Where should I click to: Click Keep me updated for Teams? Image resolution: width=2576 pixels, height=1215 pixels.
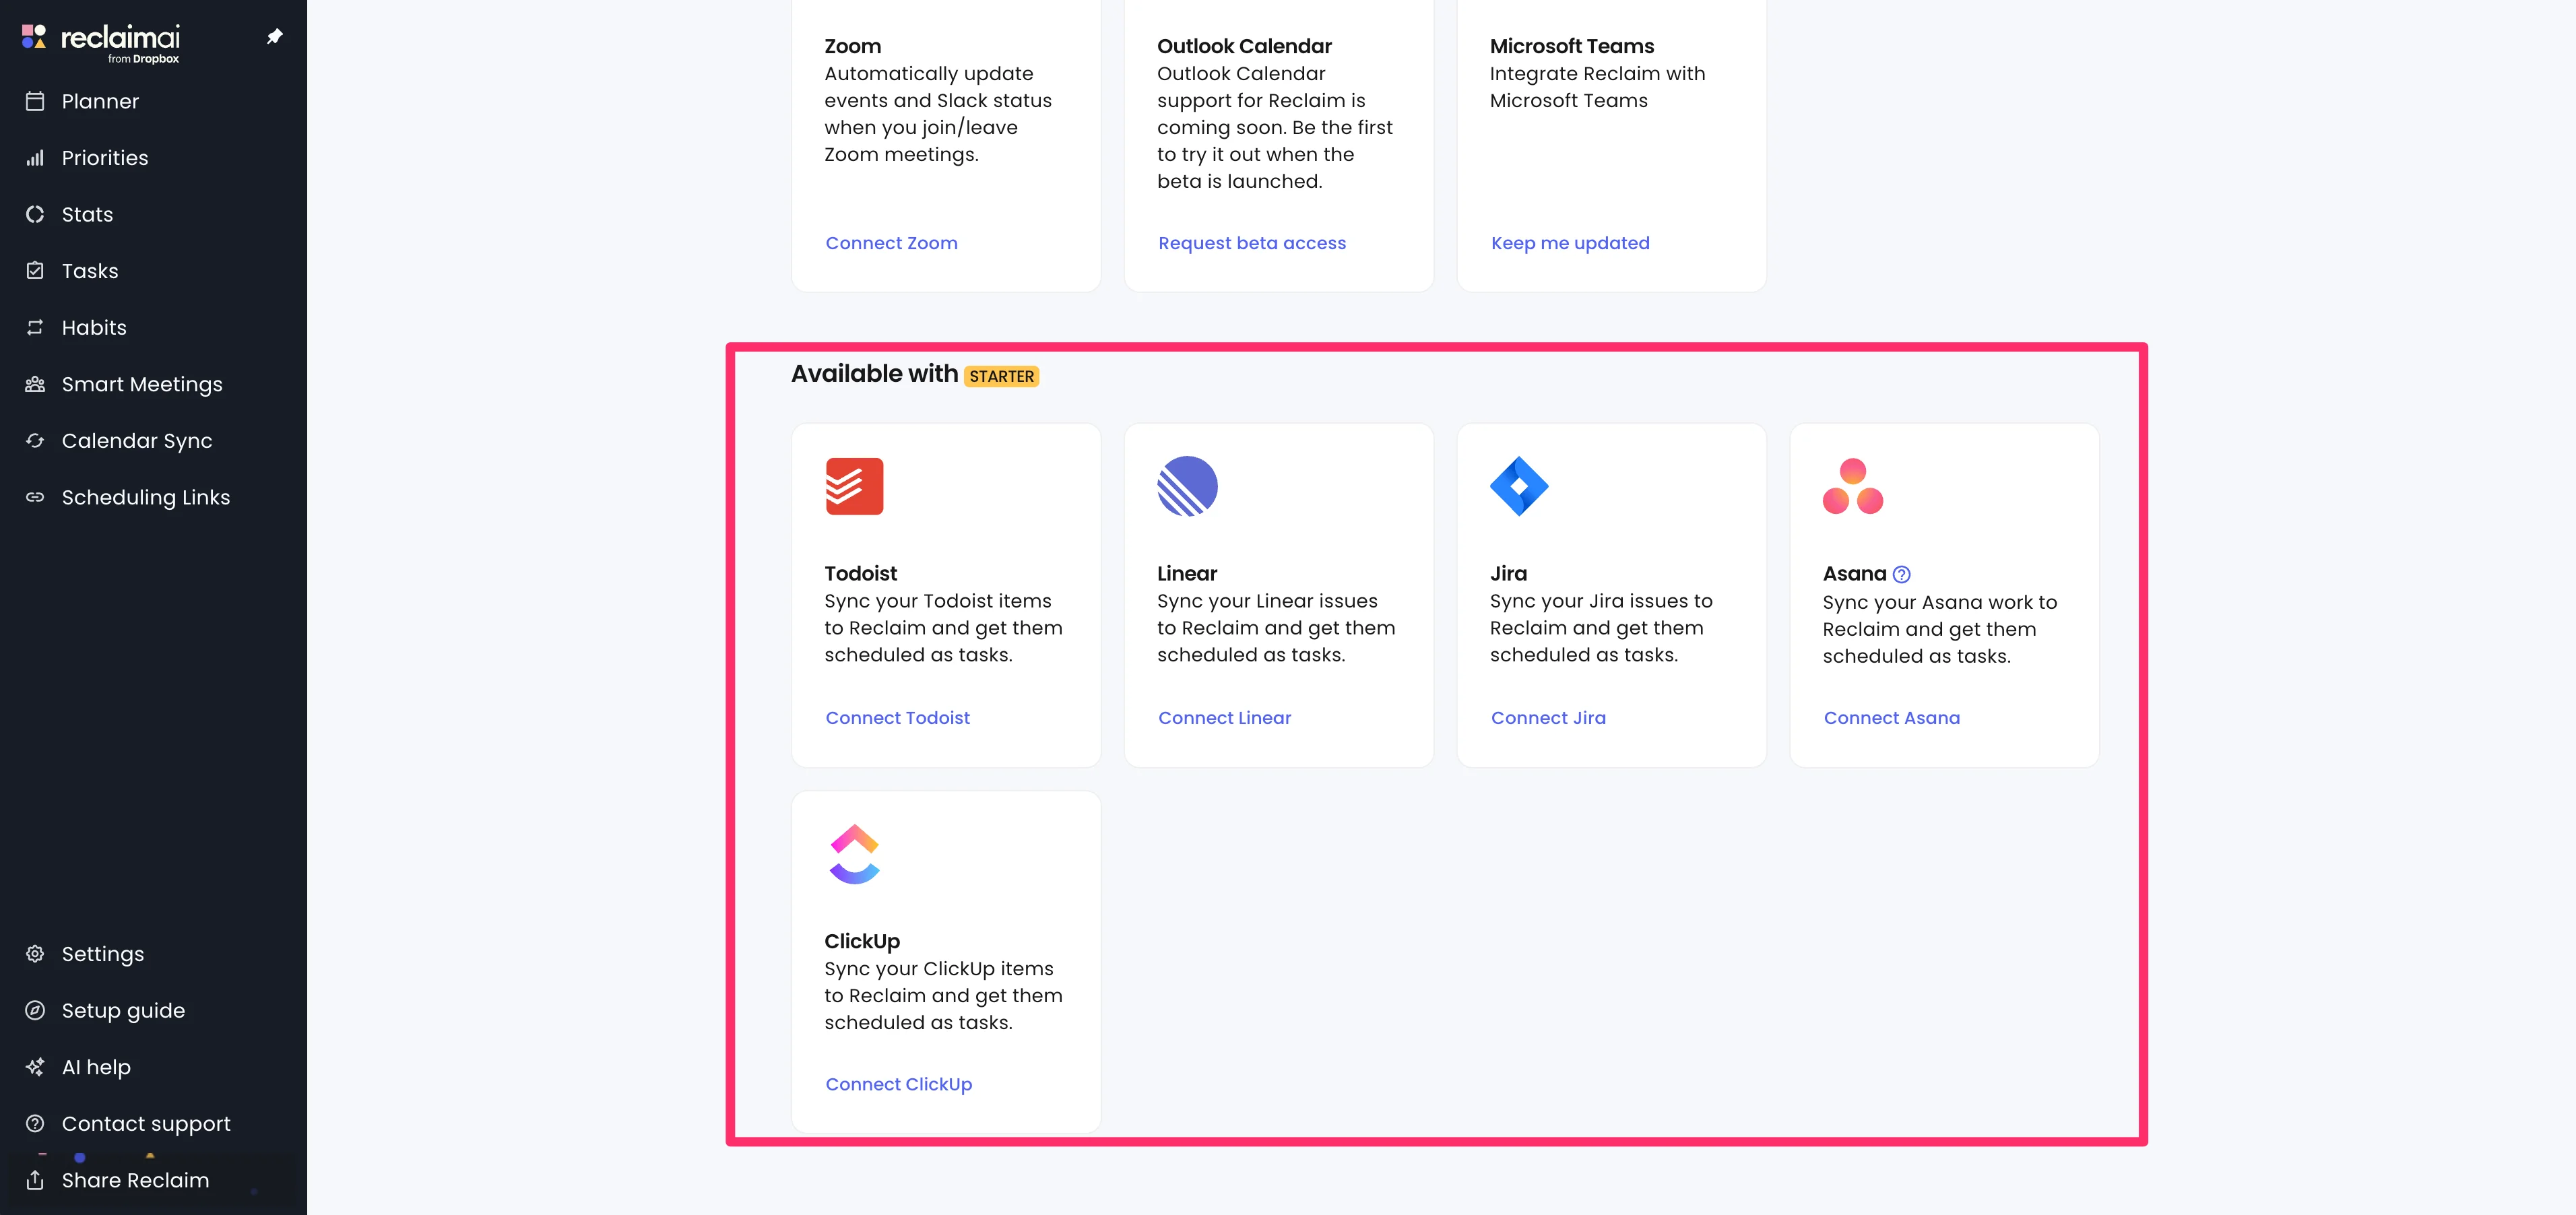(x=1569, y=243)
